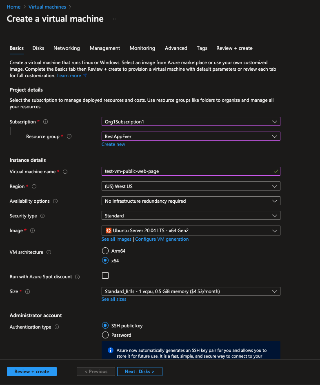Open the Subscription dropdown
320x385 pixels.
(x=191, y=121)
